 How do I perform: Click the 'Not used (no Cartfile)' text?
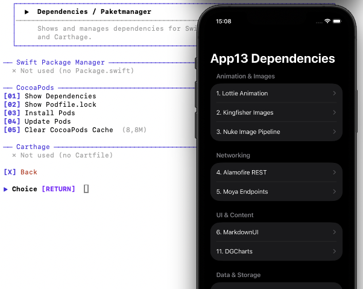[x=66, y=155]
